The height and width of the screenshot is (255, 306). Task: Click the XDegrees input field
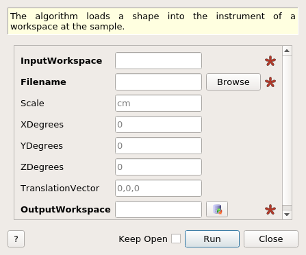(158, 124)
